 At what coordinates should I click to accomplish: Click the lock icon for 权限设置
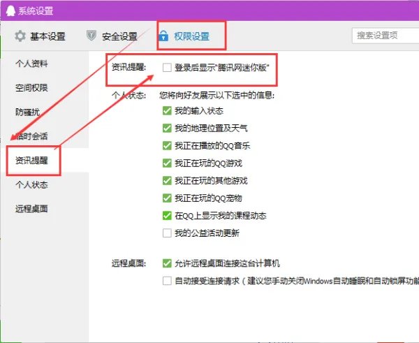(x=163, y=36)
